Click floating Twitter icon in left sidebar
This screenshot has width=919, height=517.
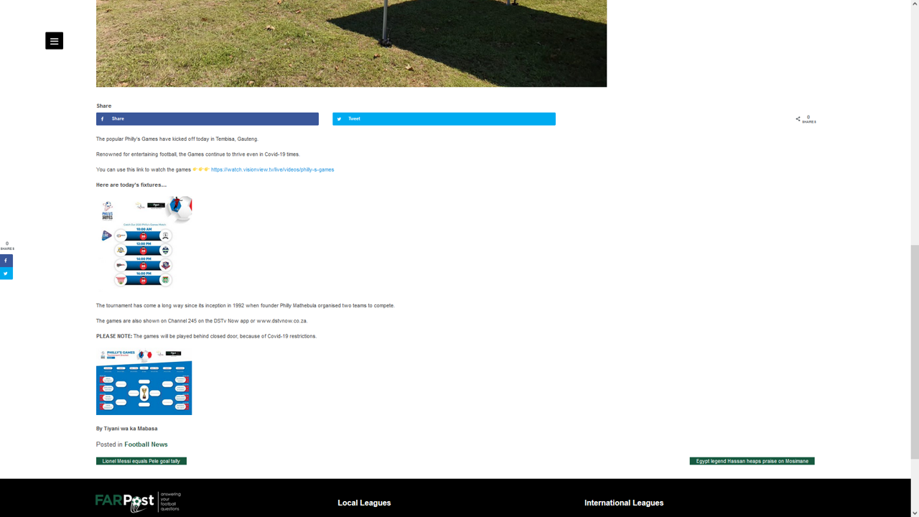point(6,274)
